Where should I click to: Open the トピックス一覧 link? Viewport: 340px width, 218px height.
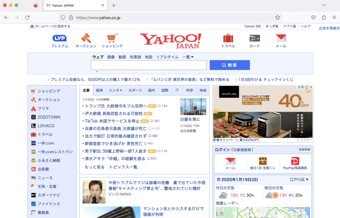[x=123, y=167]
